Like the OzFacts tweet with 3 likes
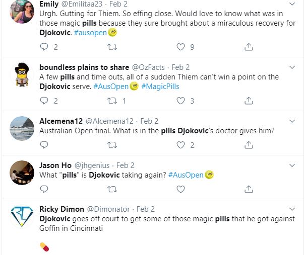305x255 pixels. pos(180,101)
